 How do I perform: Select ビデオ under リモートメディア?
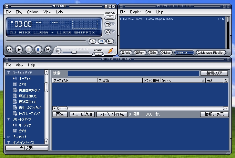(x=23, y=131)
